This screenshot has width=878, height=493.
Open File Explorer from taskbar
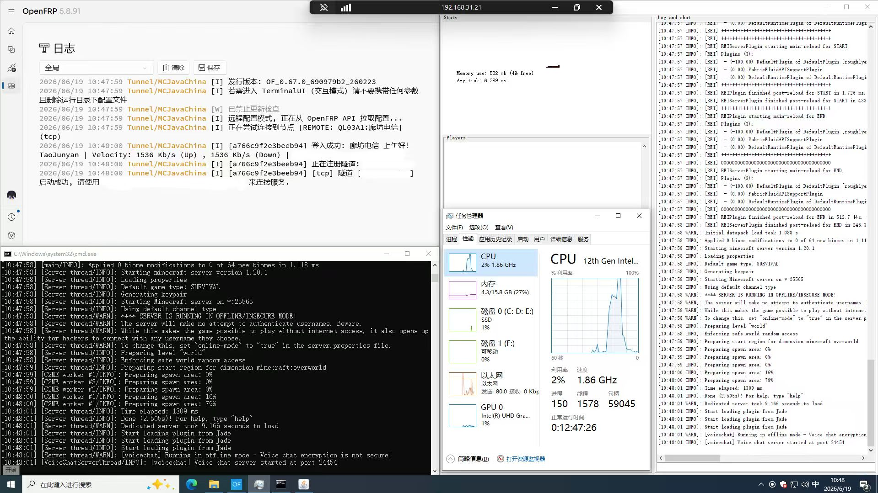pyautogui.click(x=214, y=484)
